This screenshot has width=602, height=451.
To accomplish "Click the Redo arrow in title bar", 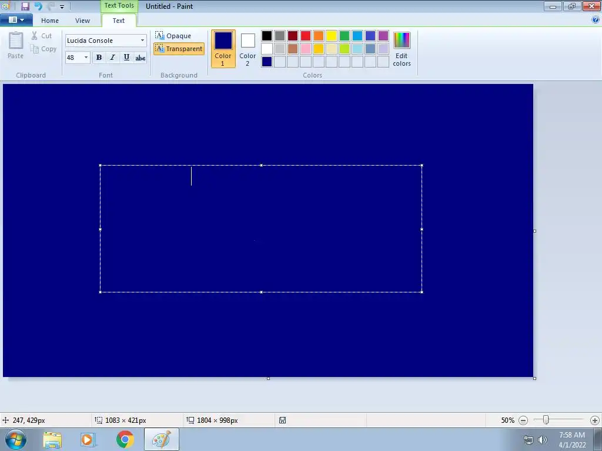I will (51, 6).
